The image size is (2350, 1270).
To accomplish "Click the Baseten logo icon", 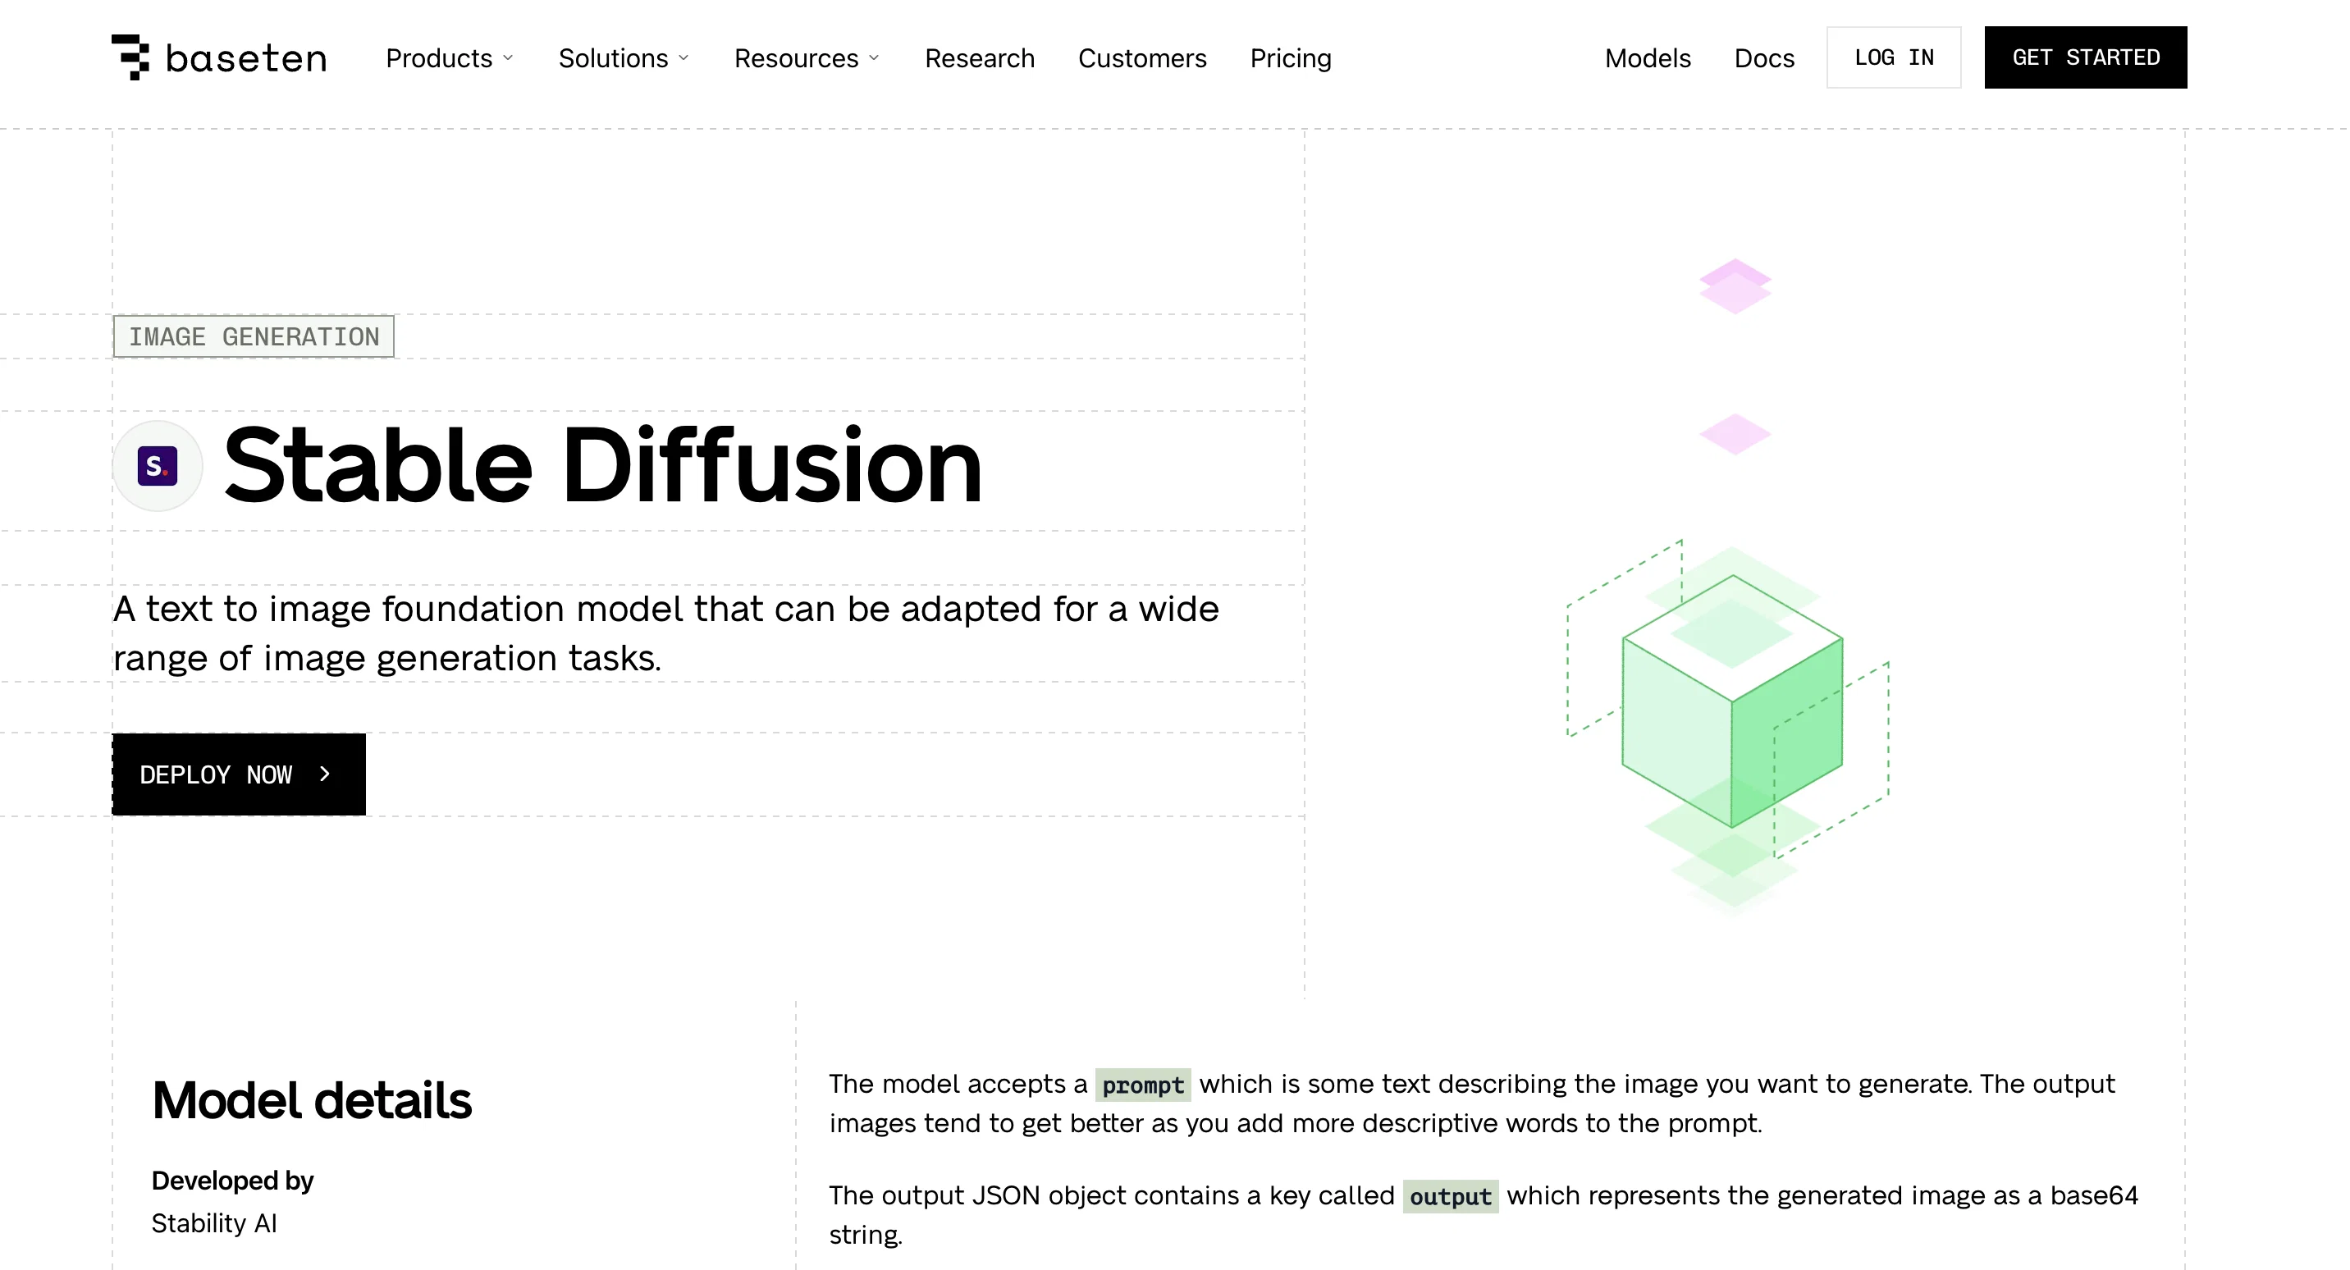I will [x=130, y=57].
